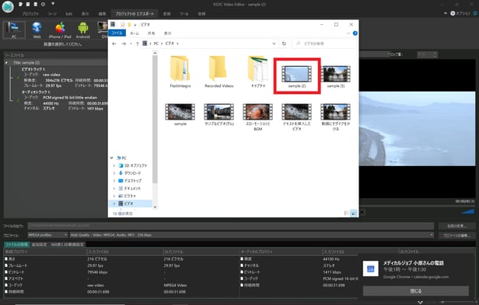Switch to 360度と3D動画設定 tab
The height and width of the screenshot is (305, 479).
tap(67, 244)
